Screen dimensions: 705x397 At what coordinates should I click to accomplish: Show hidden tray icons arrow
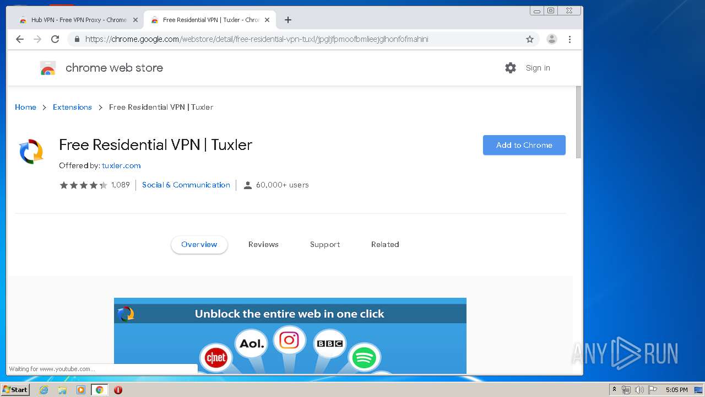614,390
